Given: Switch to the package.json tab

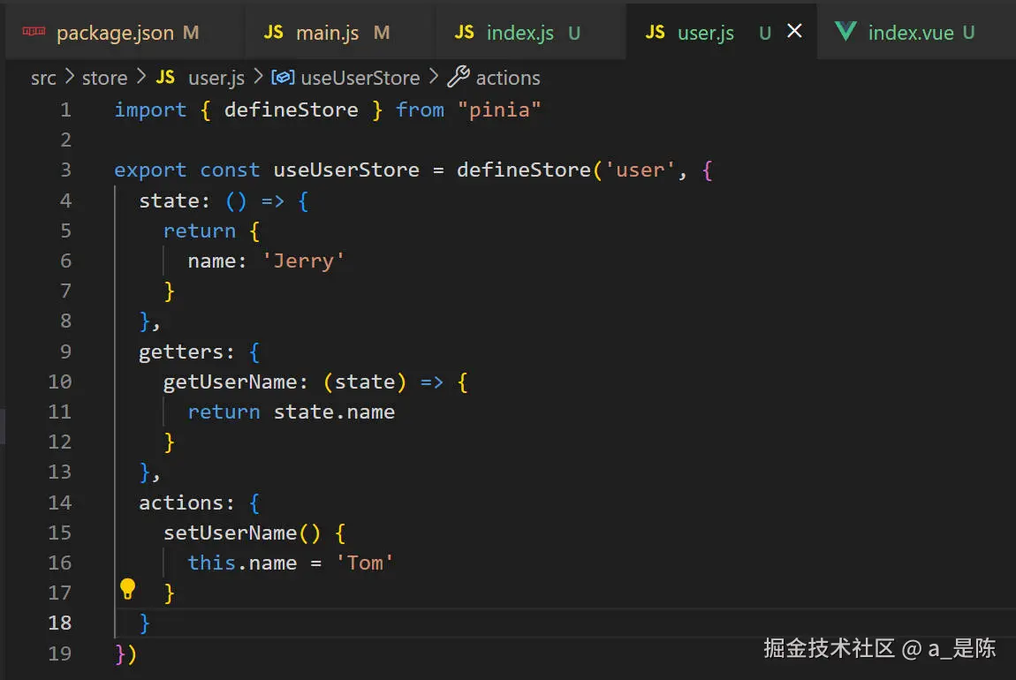Looking at the screenshot, I should point(125,33).
